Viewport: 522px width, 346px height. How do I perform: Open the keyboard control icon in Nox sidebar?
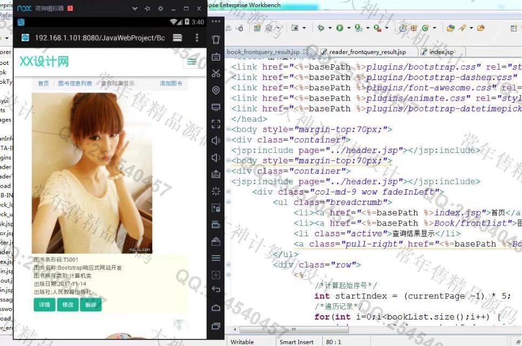click(x=216, y=57)
